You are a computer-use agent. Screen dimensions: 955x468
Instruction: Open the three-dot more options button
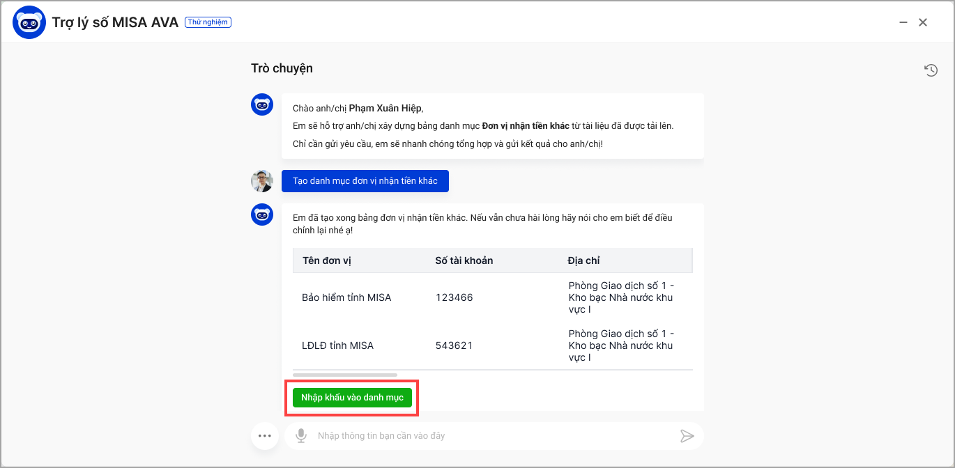(264, 436)
